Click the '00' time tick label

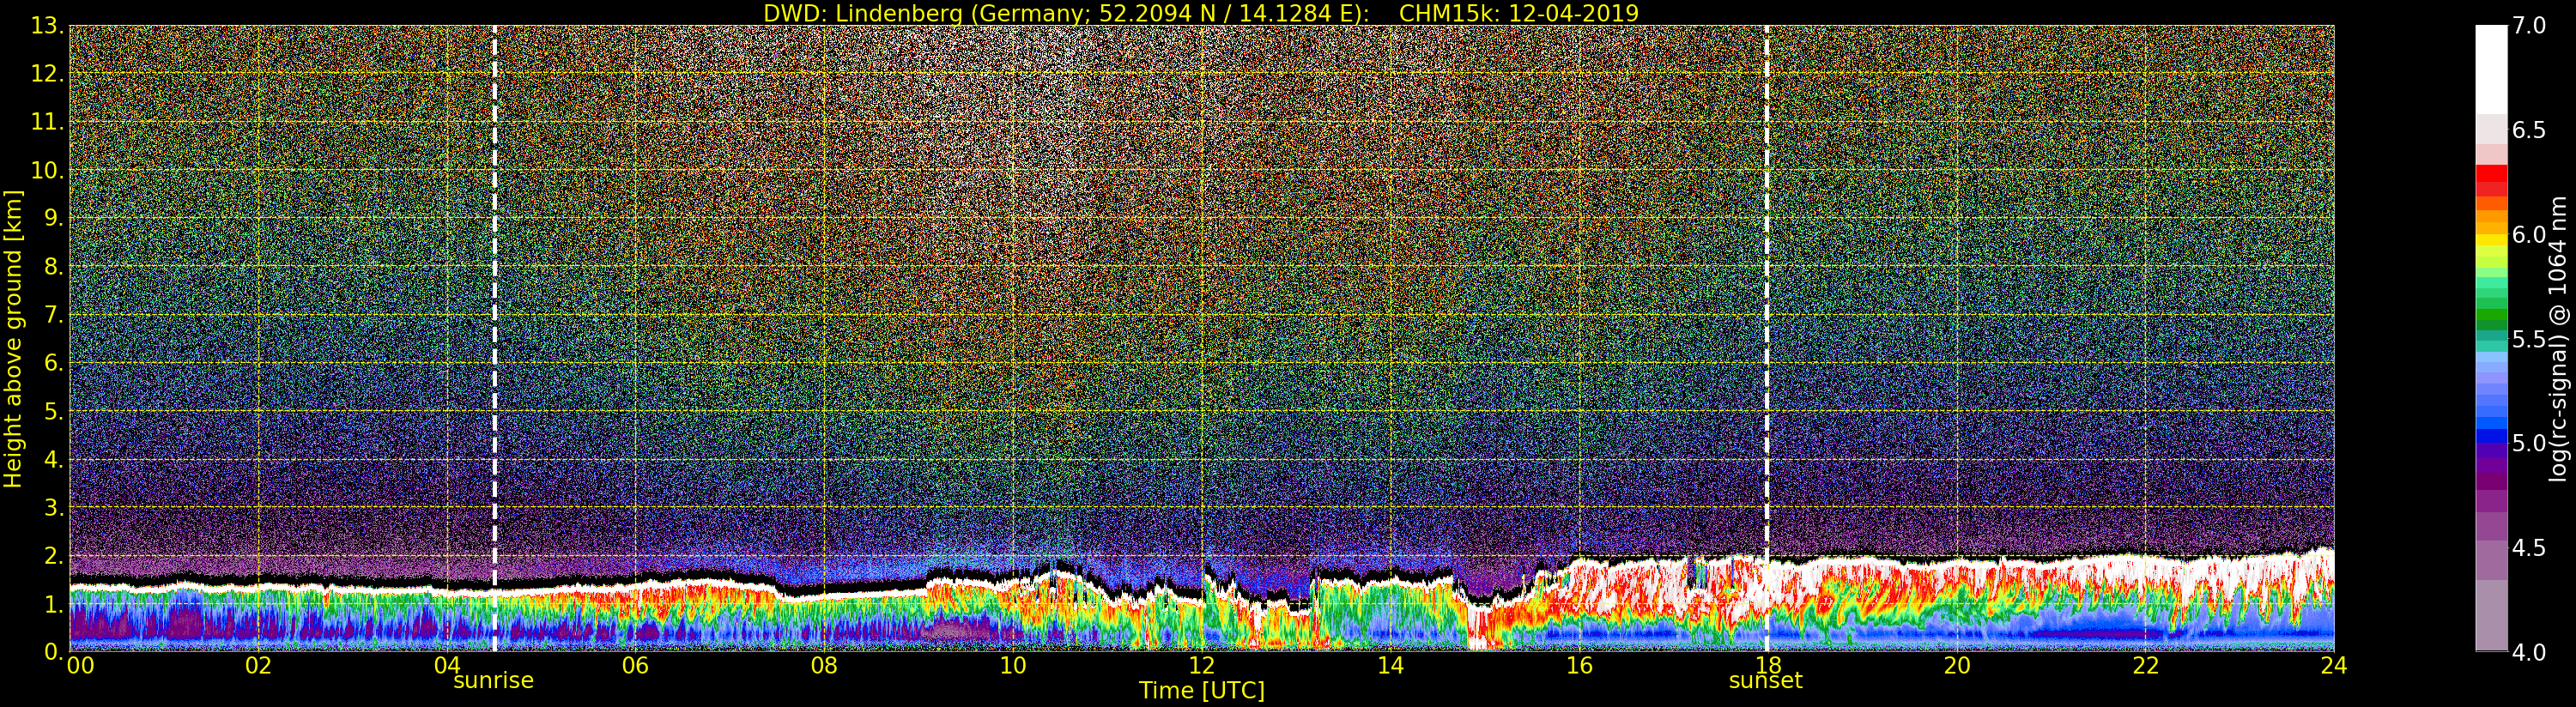[80, 666]
